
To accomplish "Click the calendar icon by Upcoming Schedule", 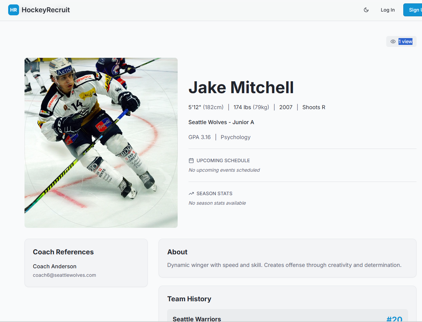I will [191, 160].
